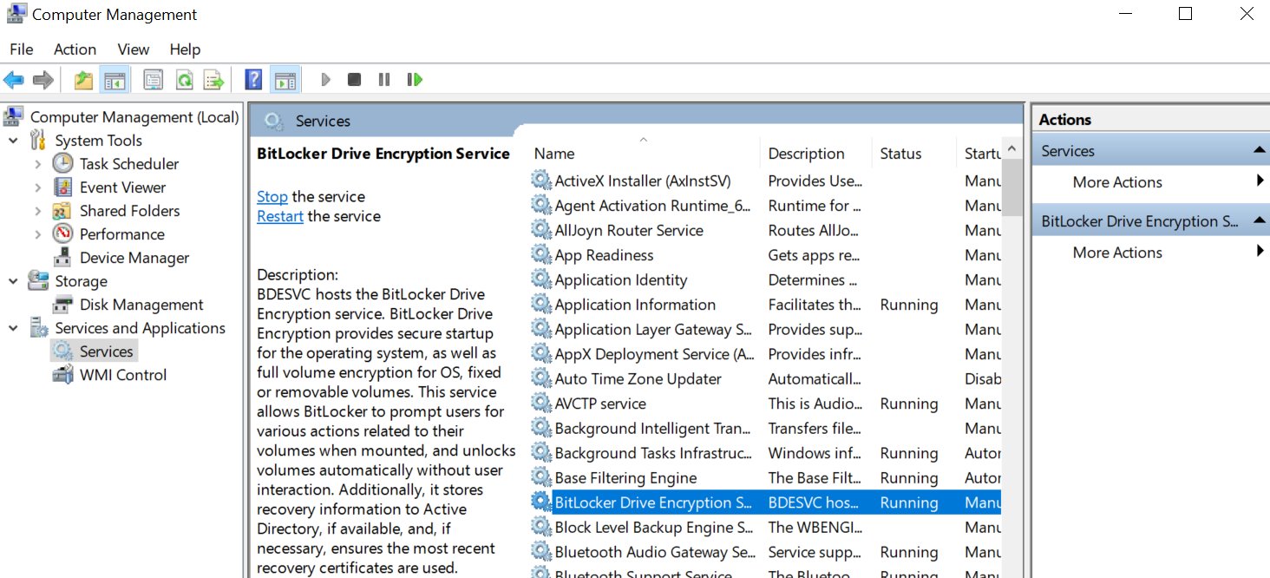
Task: Click the Refresh toolbar icon
Action: tap(184, 80)
